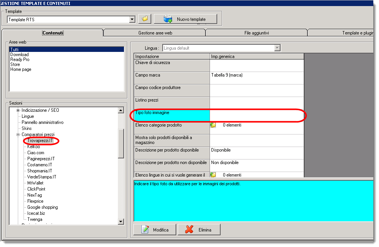Image resolution: width=379 pixels, height=247 pixels.
Task: Select the Elenco lingue in cui row
Action: (219, 175)
